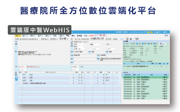Click prescription code cell P64010
The image size is (180, 112).
[25, 83]
